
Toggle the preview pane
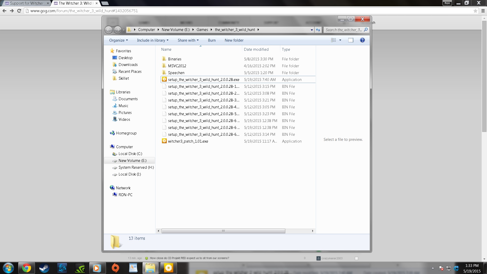coord(351,40)
